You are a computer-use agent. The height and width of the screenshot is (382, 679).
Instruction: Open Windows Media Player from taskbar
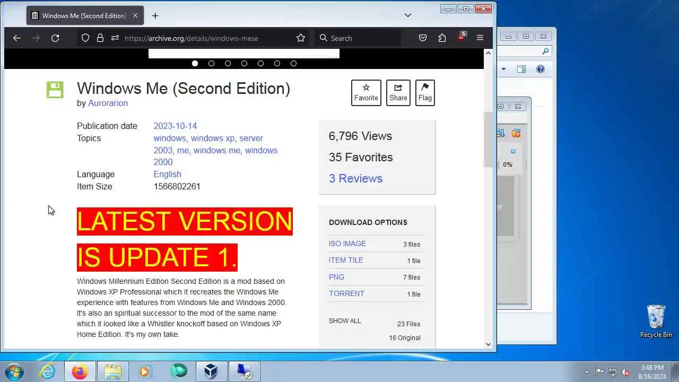pyautogui.click(x=145, y=371)
